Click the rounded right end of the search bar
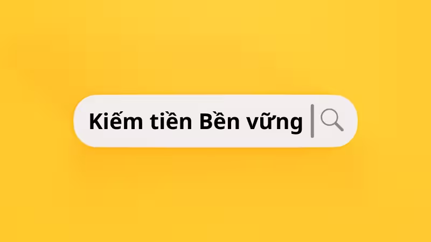This screenshot has height=242, width=431. [351, 121]
